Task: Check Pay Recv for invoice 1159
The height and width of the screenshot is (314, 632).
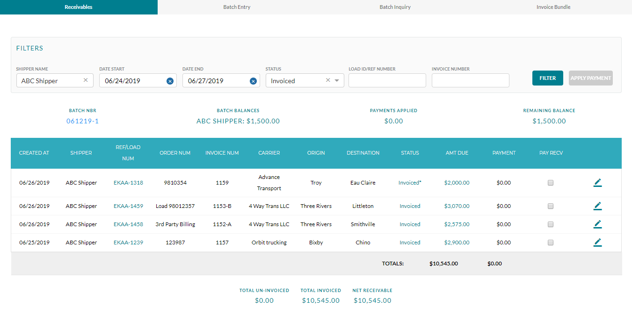Action: (x=550, y=183)
